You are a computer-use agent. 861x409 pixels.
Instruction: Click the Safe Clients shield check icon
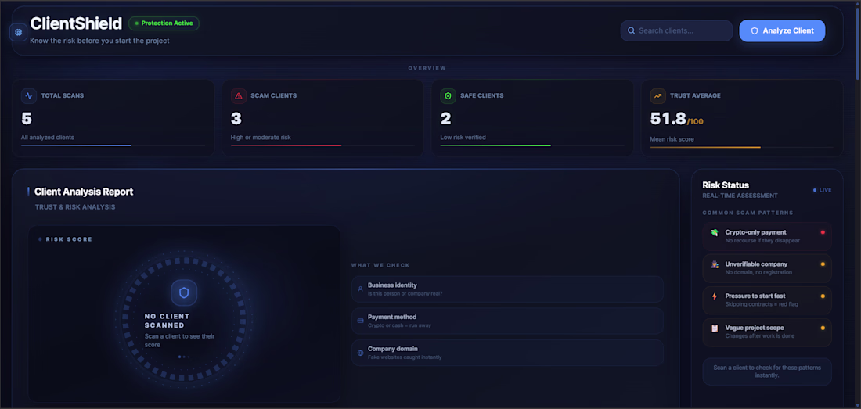coord(448,96)
